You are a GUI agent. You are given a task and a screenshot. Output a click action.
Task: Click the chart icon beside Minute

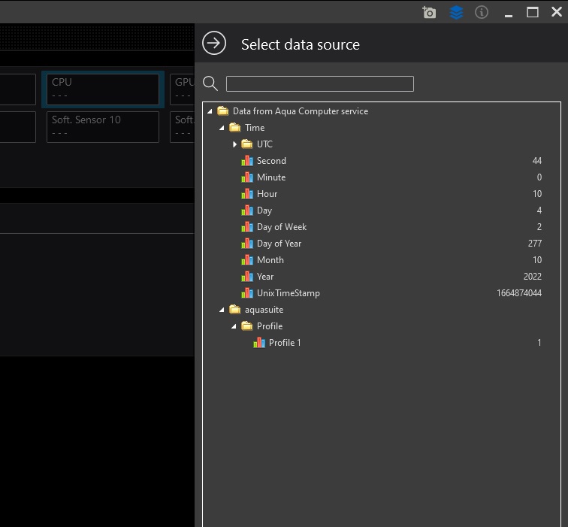pyautogui.click(x=247, y=177)
